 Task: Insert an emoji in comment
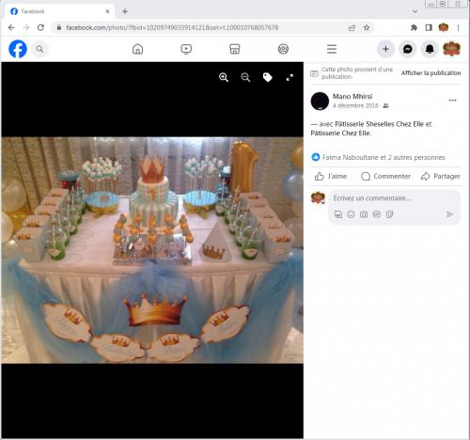coord(351,214)
